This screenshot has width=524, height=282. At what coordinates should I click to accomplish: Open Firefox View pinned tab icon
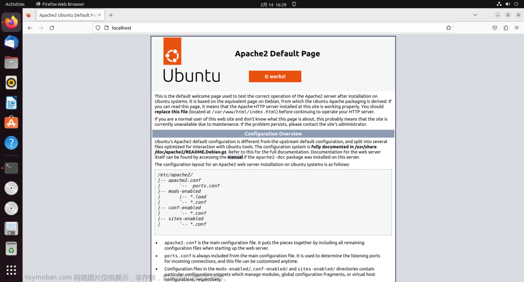(28, 15)
